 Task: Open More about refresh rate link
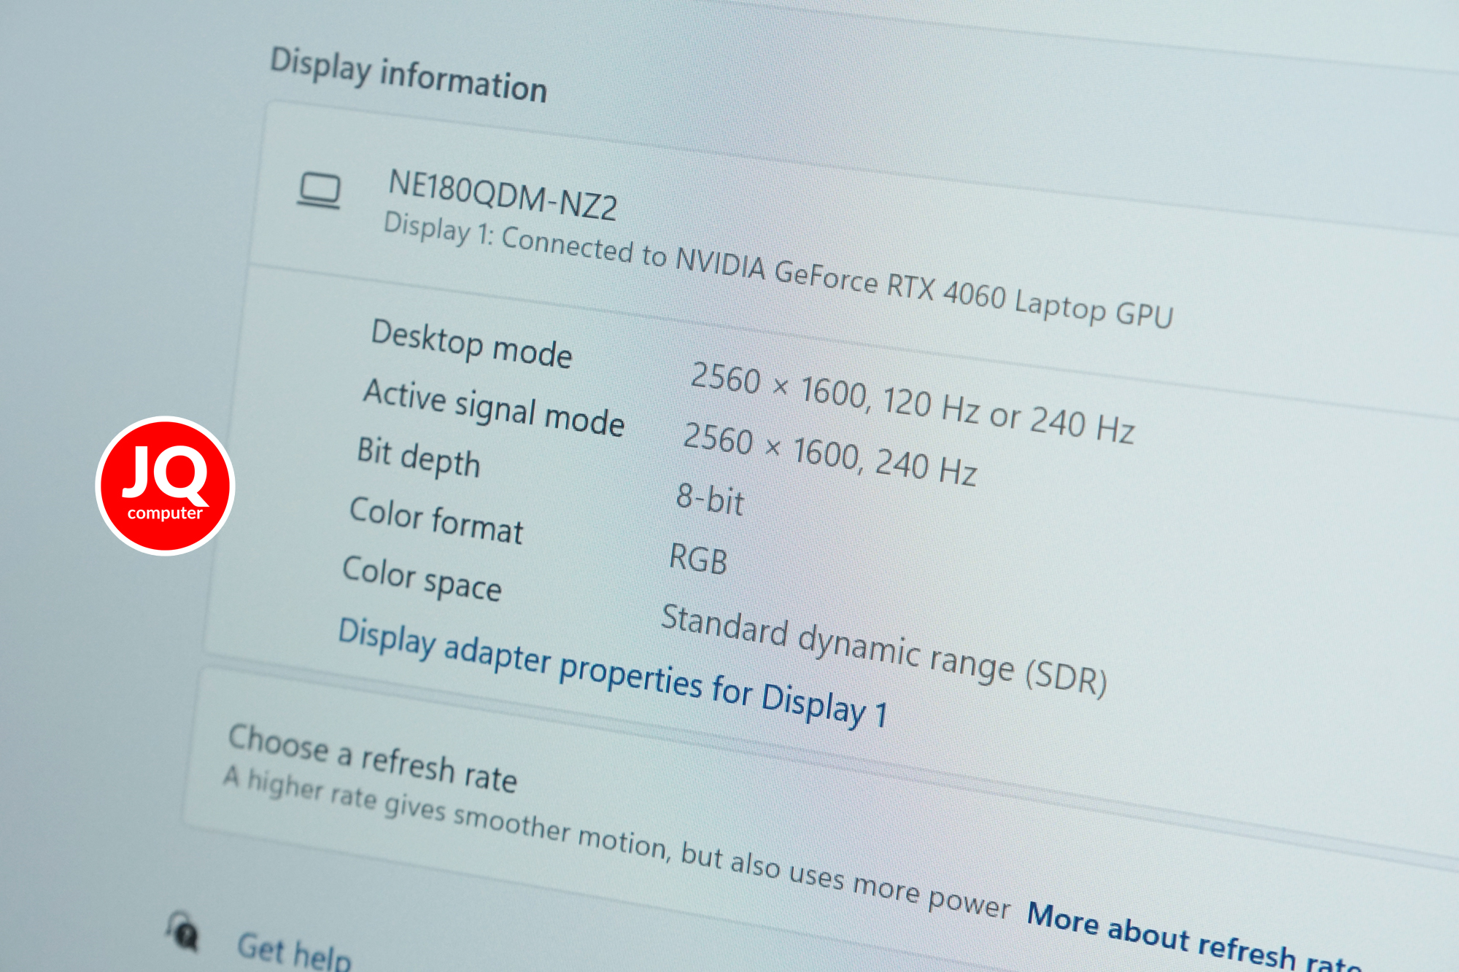(x=1193, y=937)
